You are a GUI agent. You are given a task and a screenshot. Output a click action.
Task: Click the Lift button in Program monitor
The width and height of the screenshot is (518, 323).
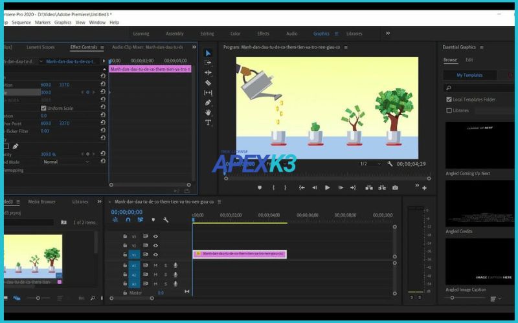369,187
